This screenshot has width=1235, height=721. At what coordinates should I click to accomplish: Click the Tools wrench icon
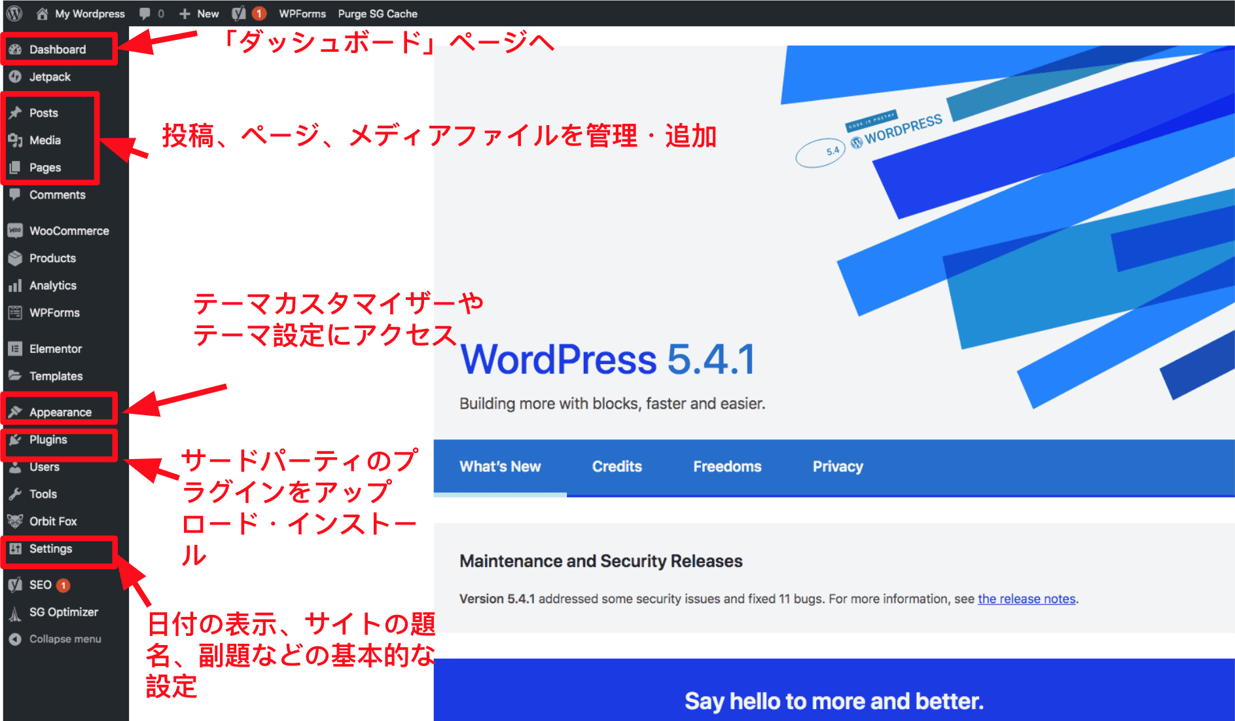click(x=15, y=494)
